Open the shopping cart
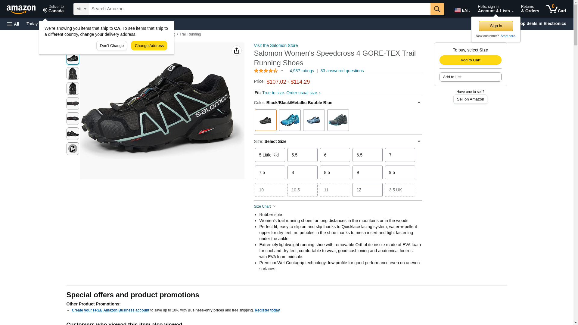 coord(556,9)
